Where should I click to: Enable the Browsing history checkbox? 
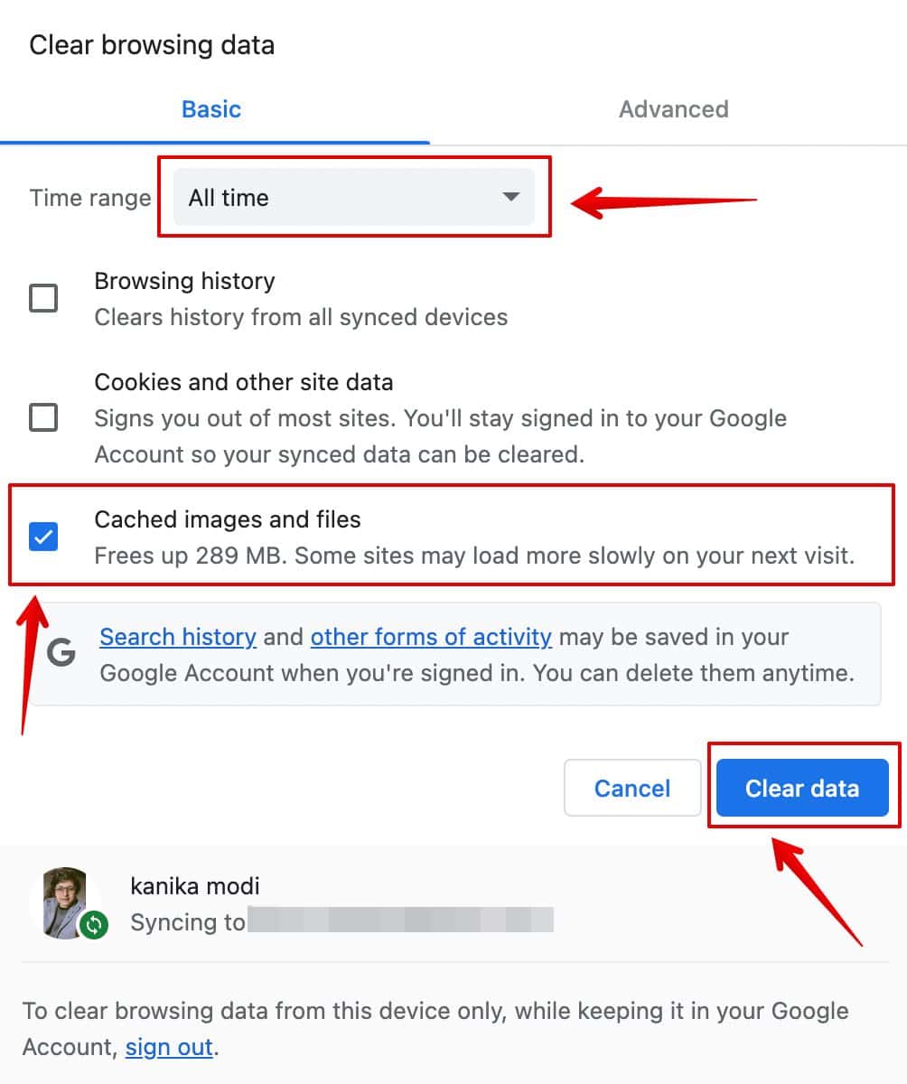[x=43, y=298]
